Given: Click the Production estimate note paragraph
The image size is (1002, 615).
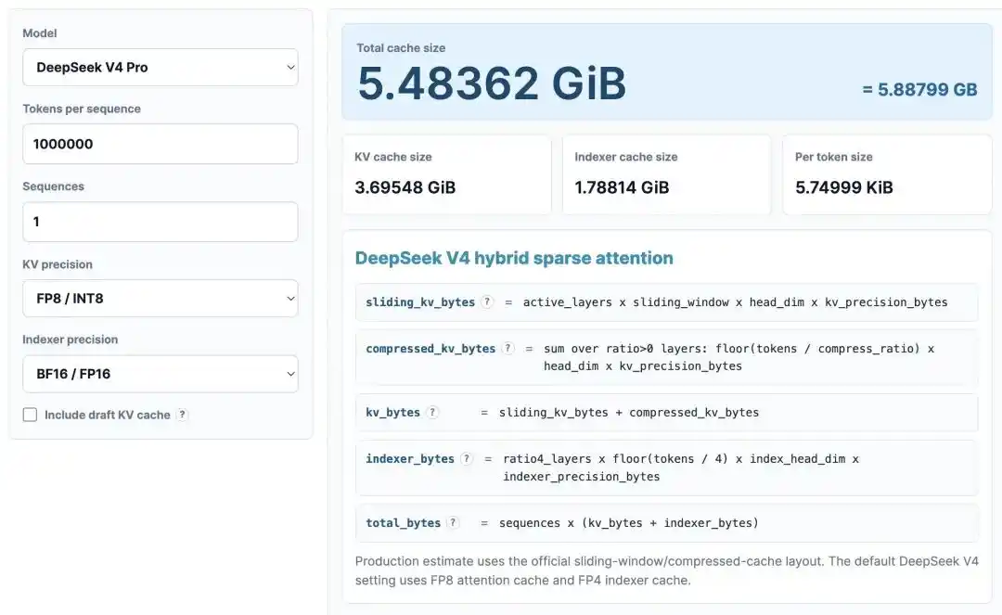Looking at the screenshot, I should tap(666, 570).
